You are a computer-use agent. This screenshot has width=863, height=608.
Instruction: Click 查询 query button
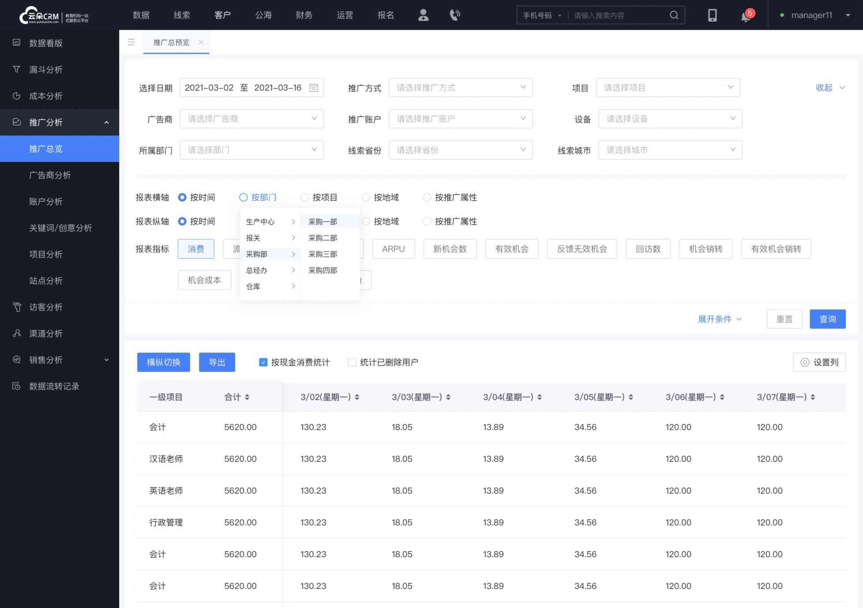pos(827,319)
